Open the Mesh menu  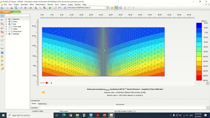pyautogui.click(x=32, y=4)
